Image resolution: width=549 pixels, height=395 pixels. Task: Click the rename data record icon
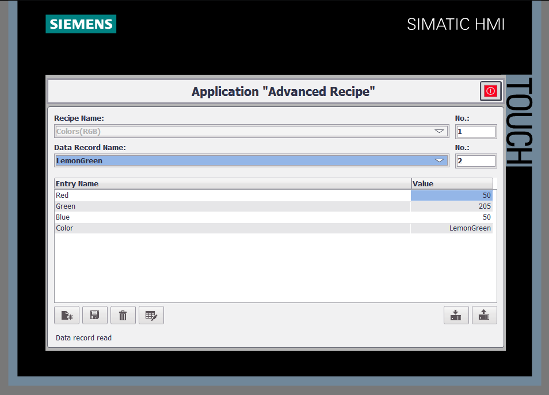[x=151, y=315]
